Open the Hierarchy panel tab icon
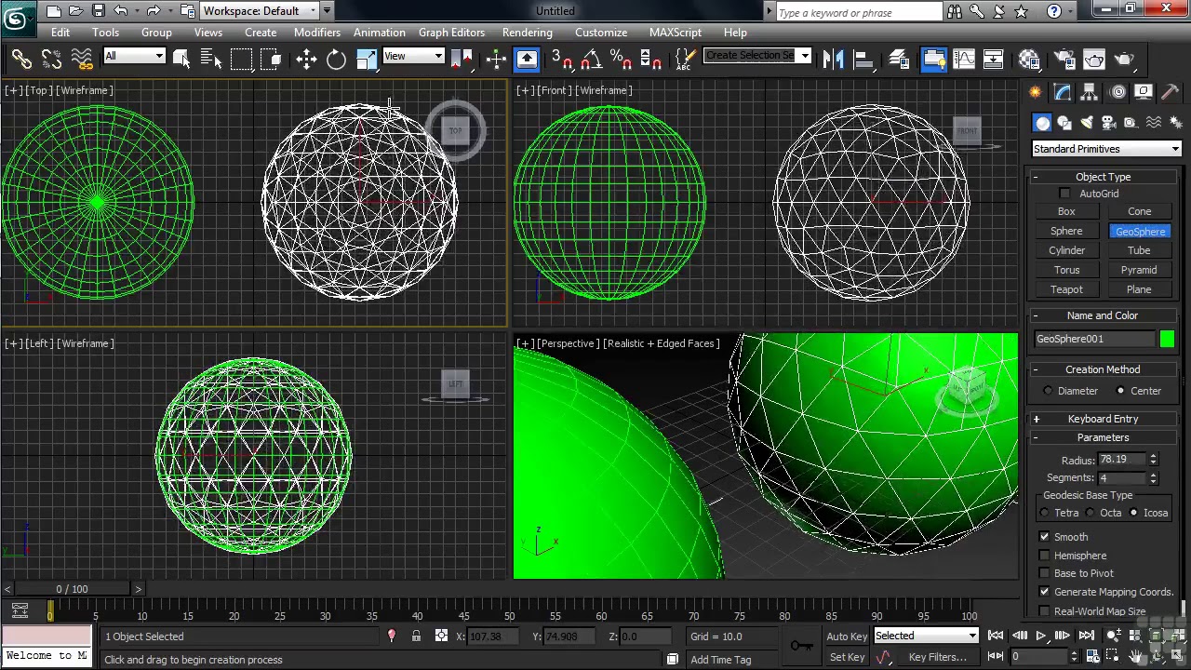This screenshot has height=670, width=1191. click(x=1090, y=92)
